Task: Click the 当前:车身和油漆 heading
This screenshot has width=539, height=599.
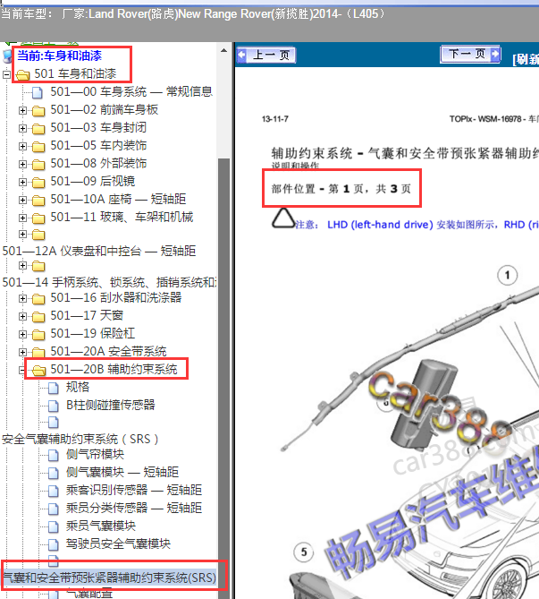Action: tap(60, 56)
